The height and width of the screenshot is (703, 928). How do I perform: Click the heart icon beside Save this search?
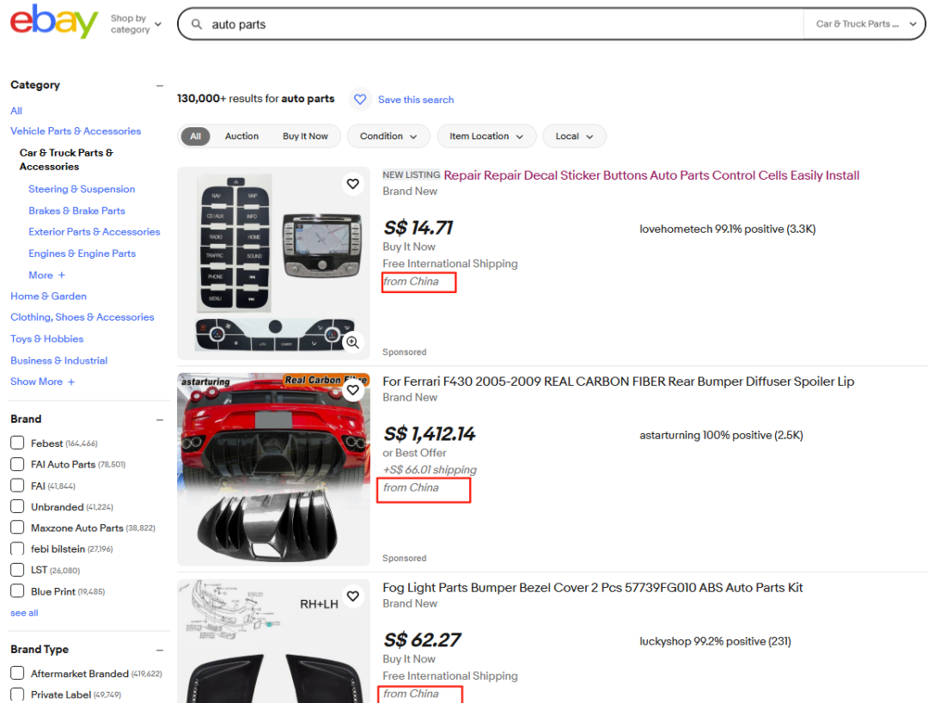tap(360, 100)
